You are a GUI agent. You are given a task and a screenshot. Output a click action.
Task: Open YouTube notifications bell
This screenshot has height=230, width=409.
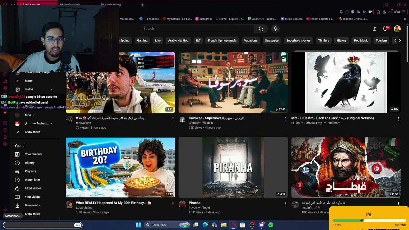pos(385,29)
